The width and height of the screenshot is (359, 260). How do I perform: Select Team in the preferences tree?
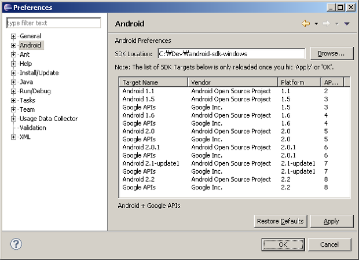(27, 109)
